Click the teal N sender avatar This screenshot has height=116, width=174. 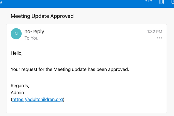coord(16,34)
